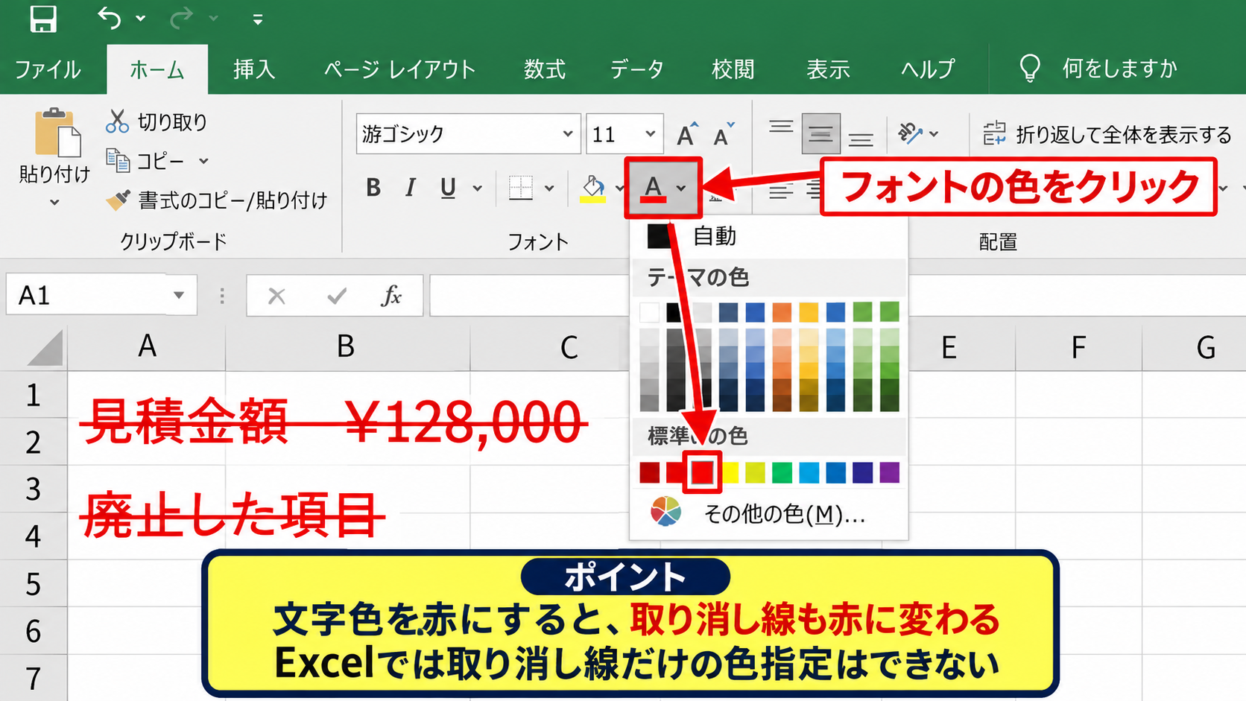Click 折り返して全体を表示する wrap text

pyautogui.click(x=1107, y=134)
